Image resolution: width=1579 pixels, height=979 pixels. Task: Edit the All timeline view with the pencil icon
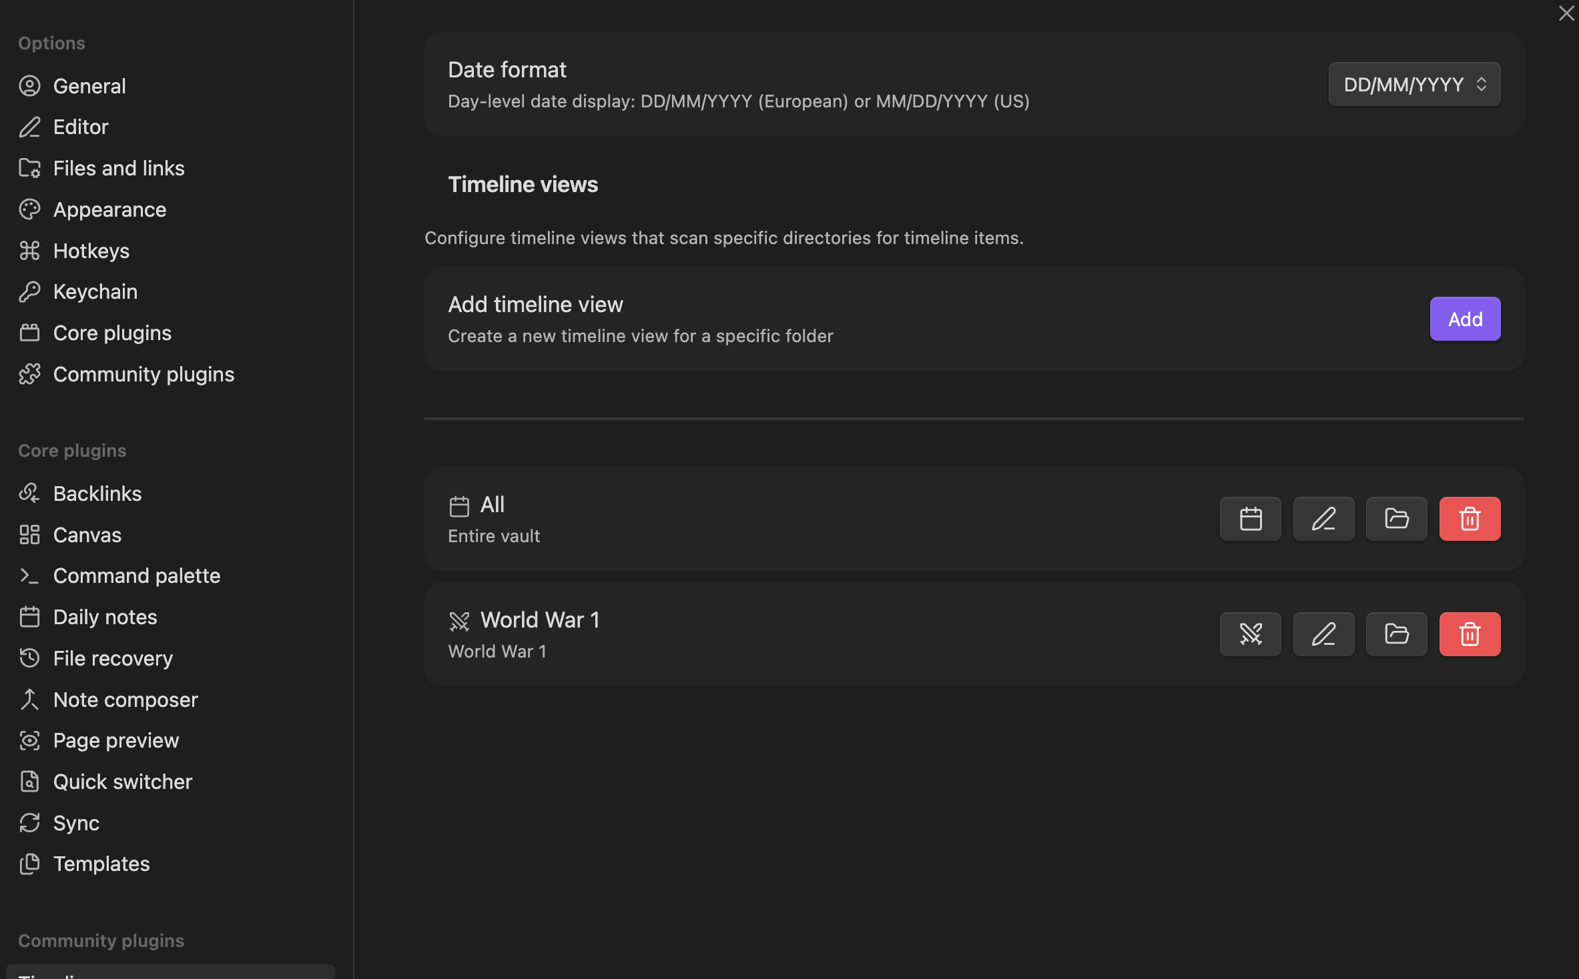coord(1323,519)
